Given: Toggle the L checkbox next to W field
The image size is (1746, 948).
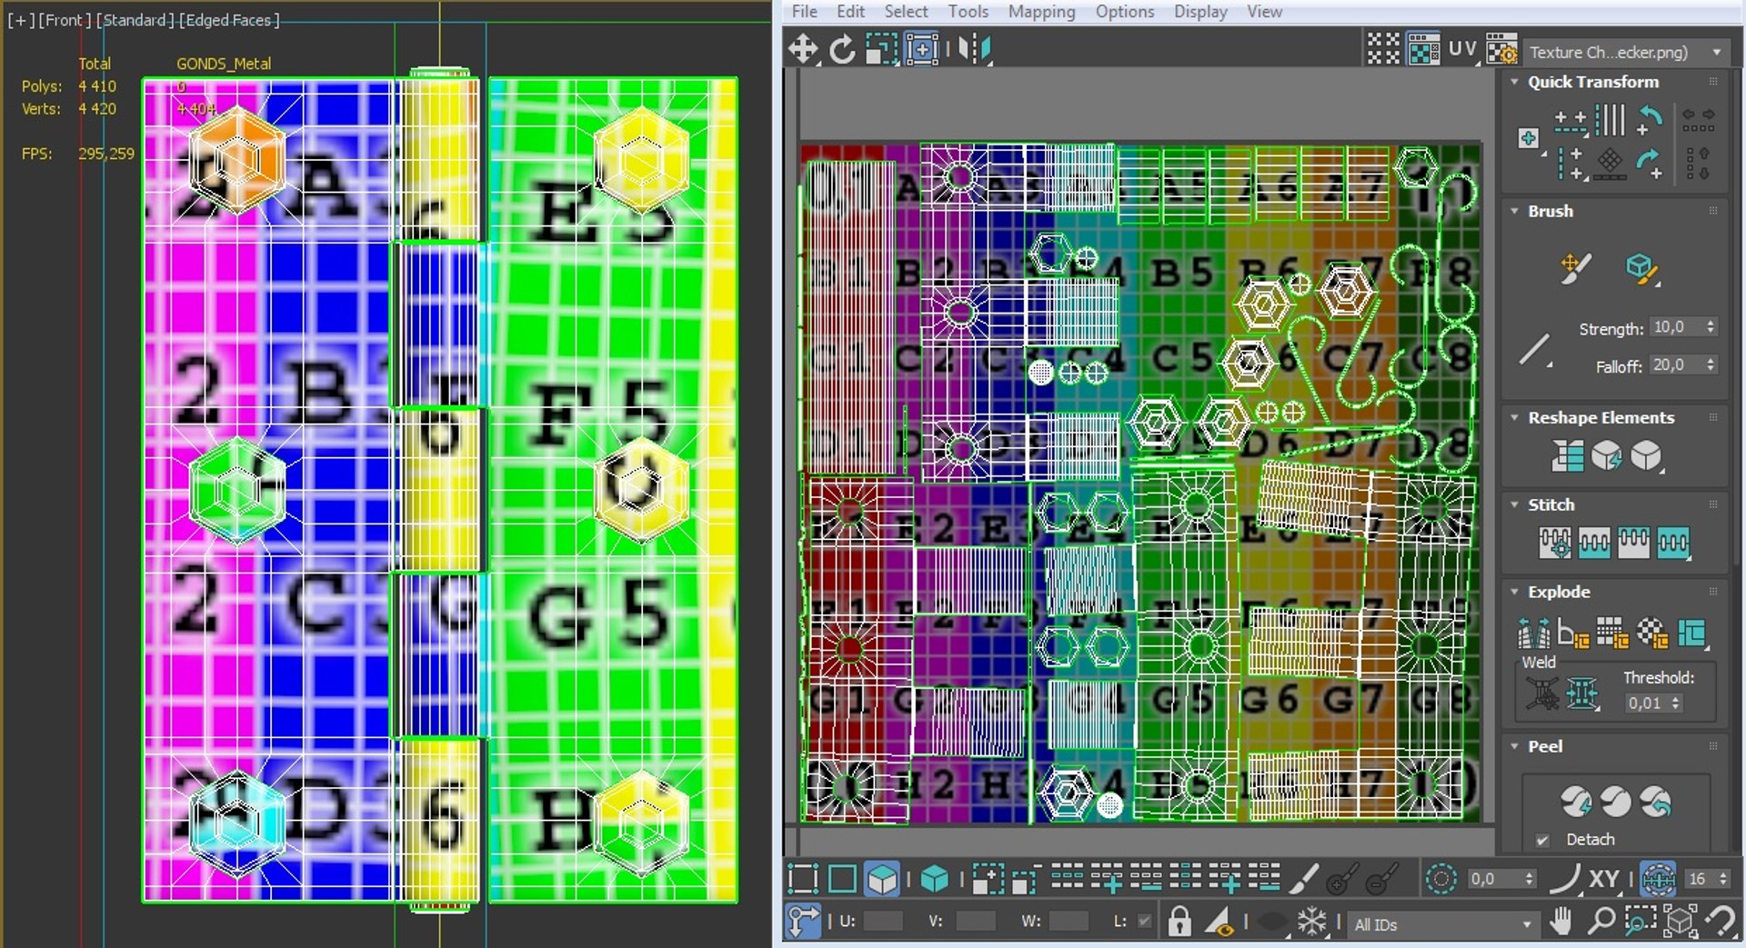Looking at the screenshot, I should (1145, 922).
